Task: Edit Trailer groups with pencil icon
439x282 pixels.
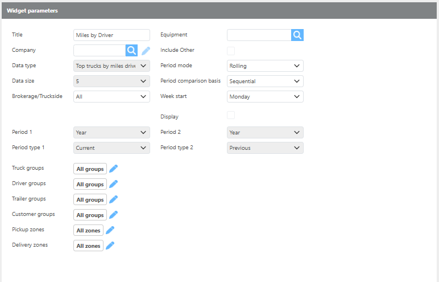Action: (113, 199)
